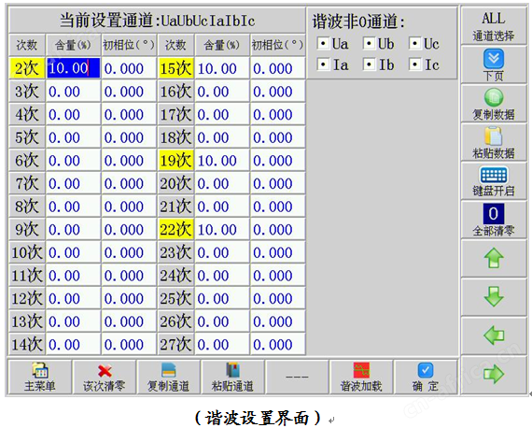Load harmonics with 谐波加载
The image size is (532, 428).
pyautogui.click(x=361, y=377)
